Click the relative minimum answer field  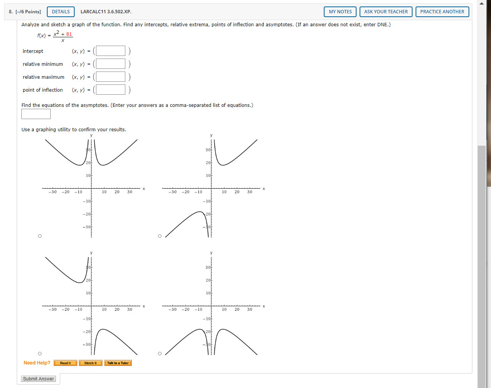click(110, 64)
